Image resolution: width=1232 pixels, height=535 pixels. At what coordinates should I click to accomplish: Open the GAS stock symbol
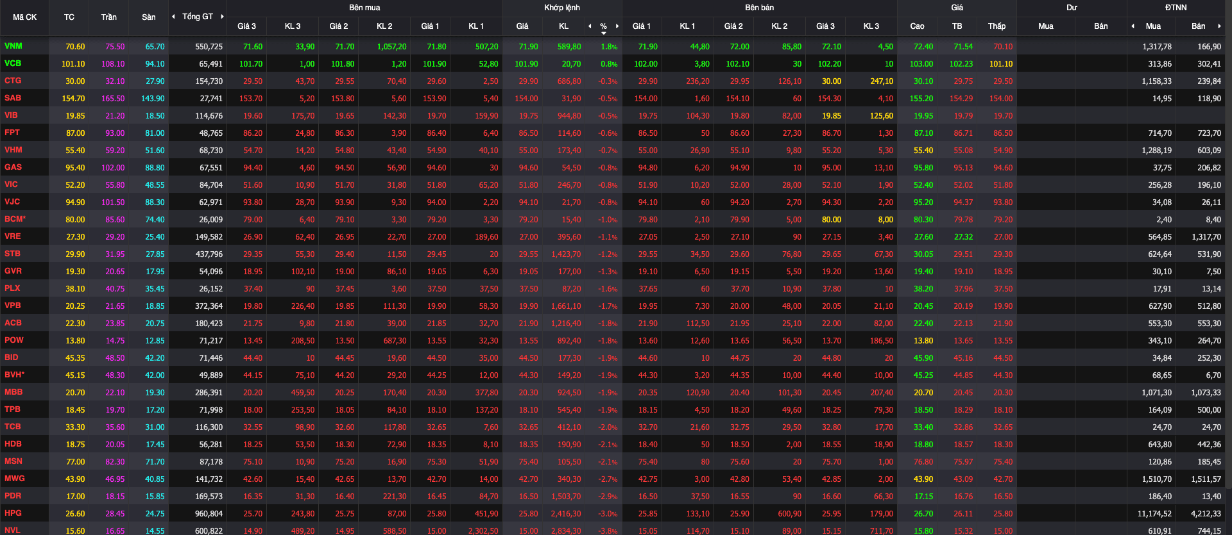[x=13, y=167]
